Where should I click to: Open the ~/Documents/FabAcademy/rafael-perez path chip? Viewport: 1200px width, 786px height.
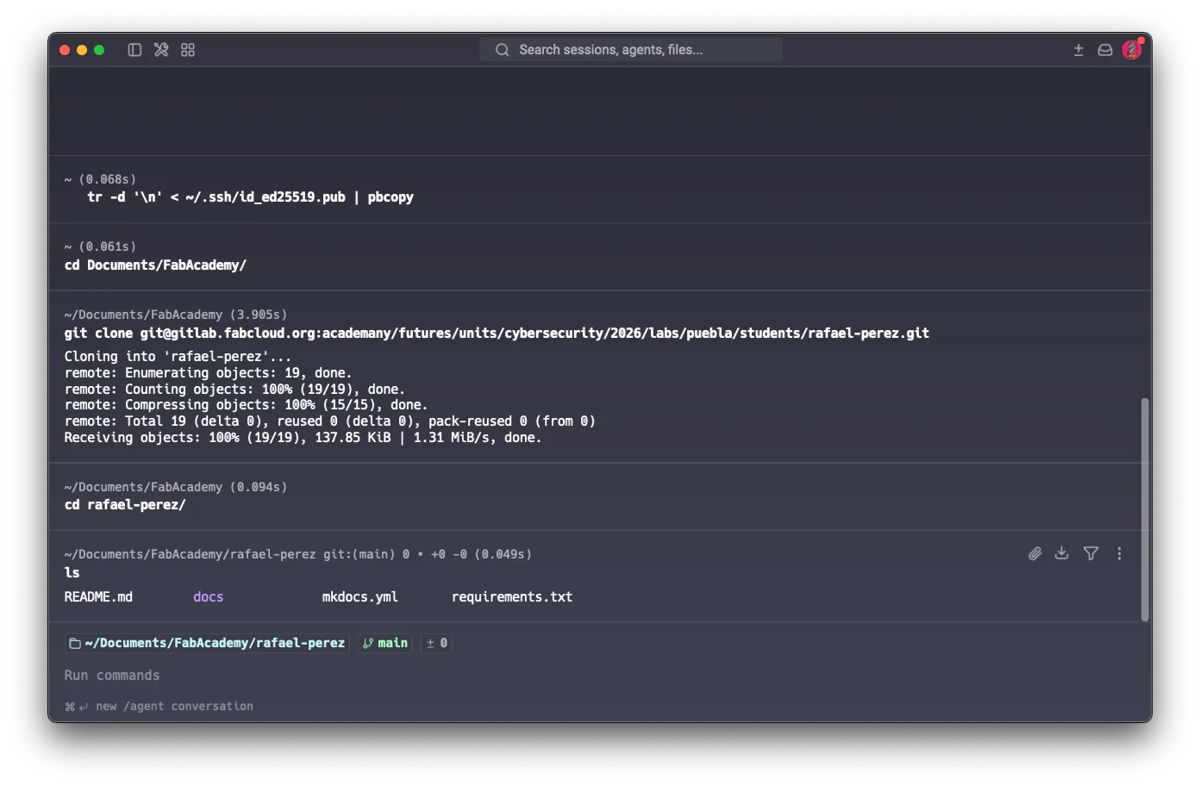[x=207, y=643]
